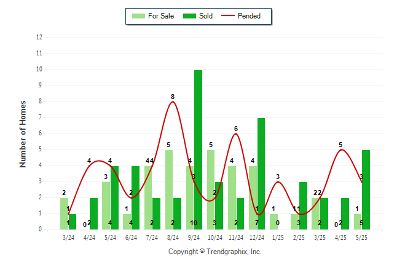Click the '1/25' x-axis label
Viewport: 397px width, 267px height.
coord(278,237)
